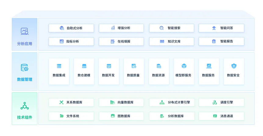
Task: Click the 文件系统 folder icon
Action: [x=62, y=116]
